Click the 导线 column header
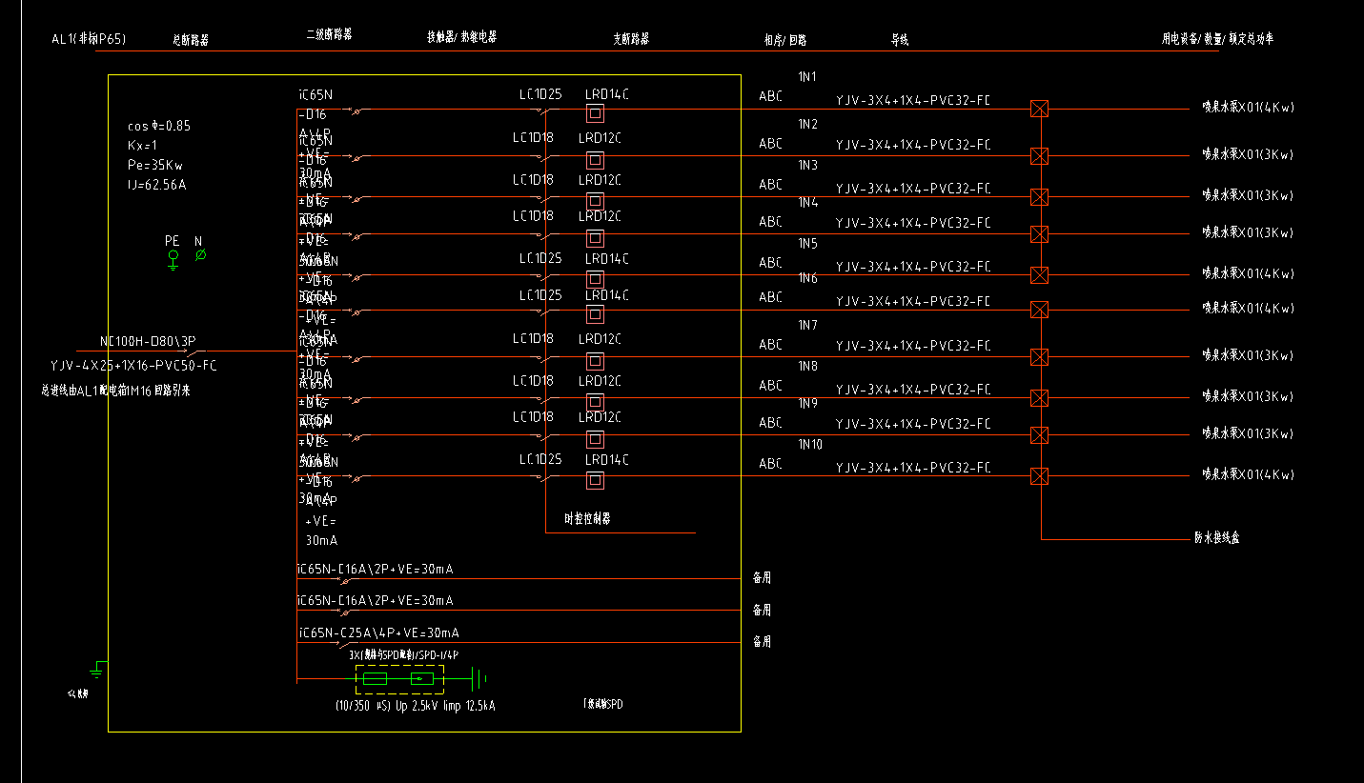 point(900,40)
